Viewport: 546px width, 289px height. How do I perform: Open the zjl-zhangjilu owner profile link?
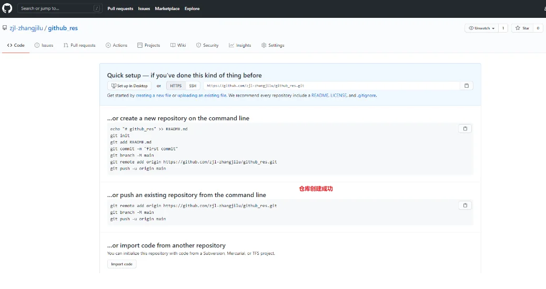point(26,28)
